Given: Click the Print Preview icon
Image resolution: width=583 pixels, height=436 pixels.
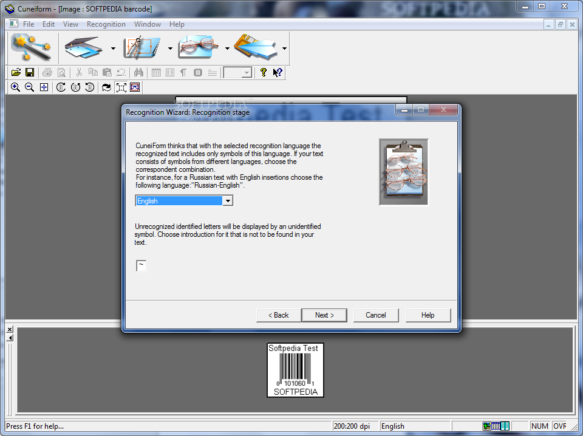Looking at the screenshot, I should (62, 72).
